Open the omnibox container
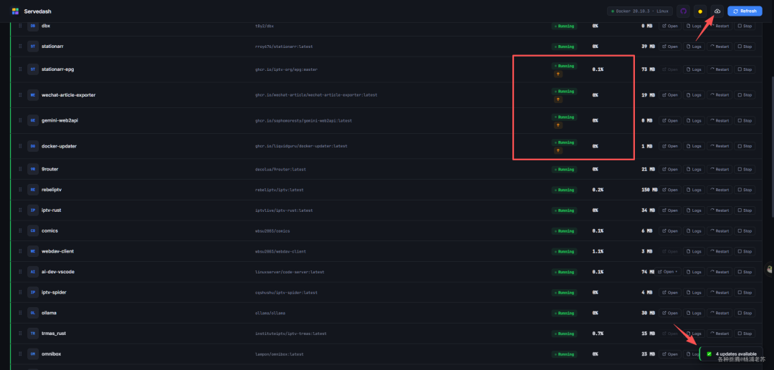The image size is (774, 370). tap(670, 354)
